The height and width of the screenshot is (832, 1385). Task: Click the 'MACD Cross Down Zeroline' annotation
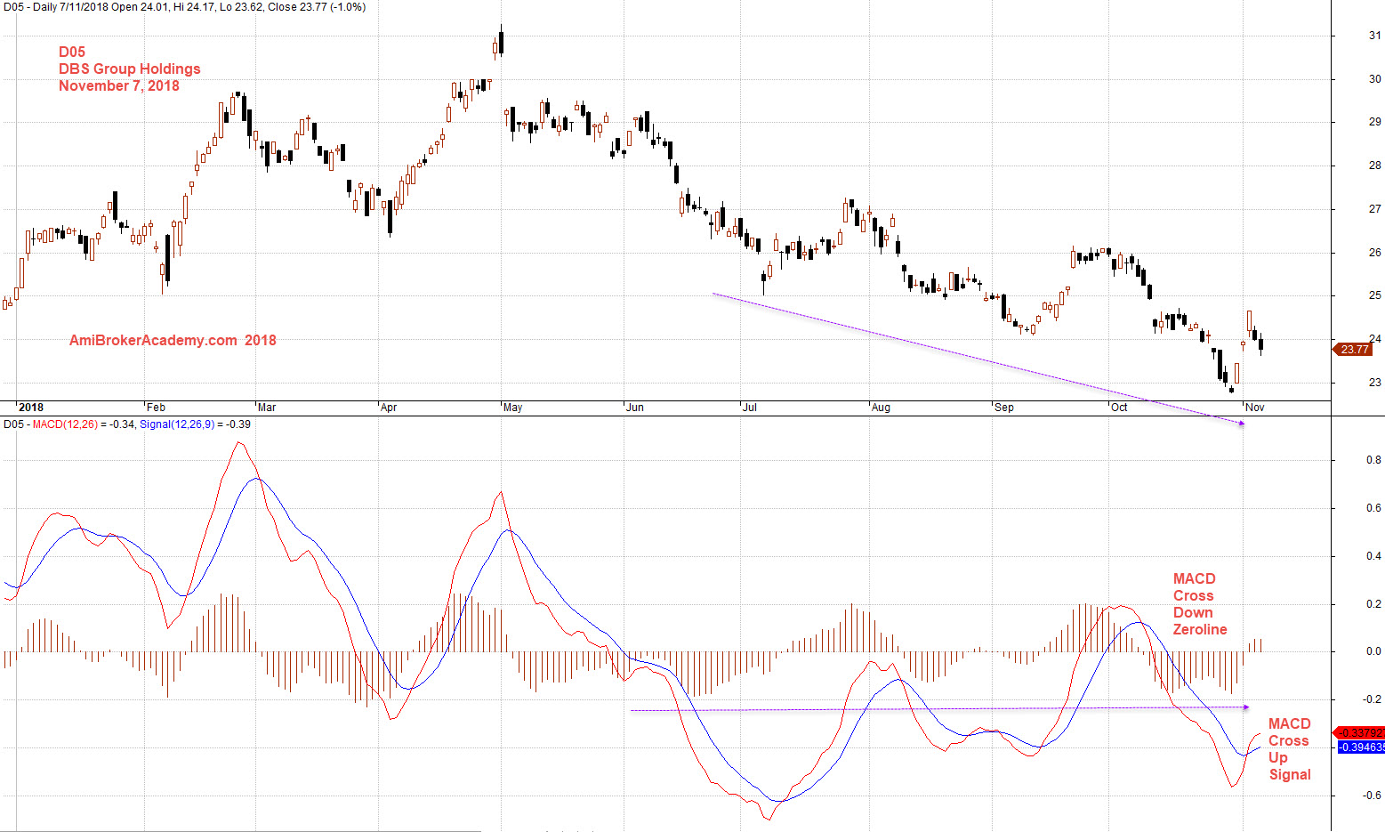coord(1200,604)
